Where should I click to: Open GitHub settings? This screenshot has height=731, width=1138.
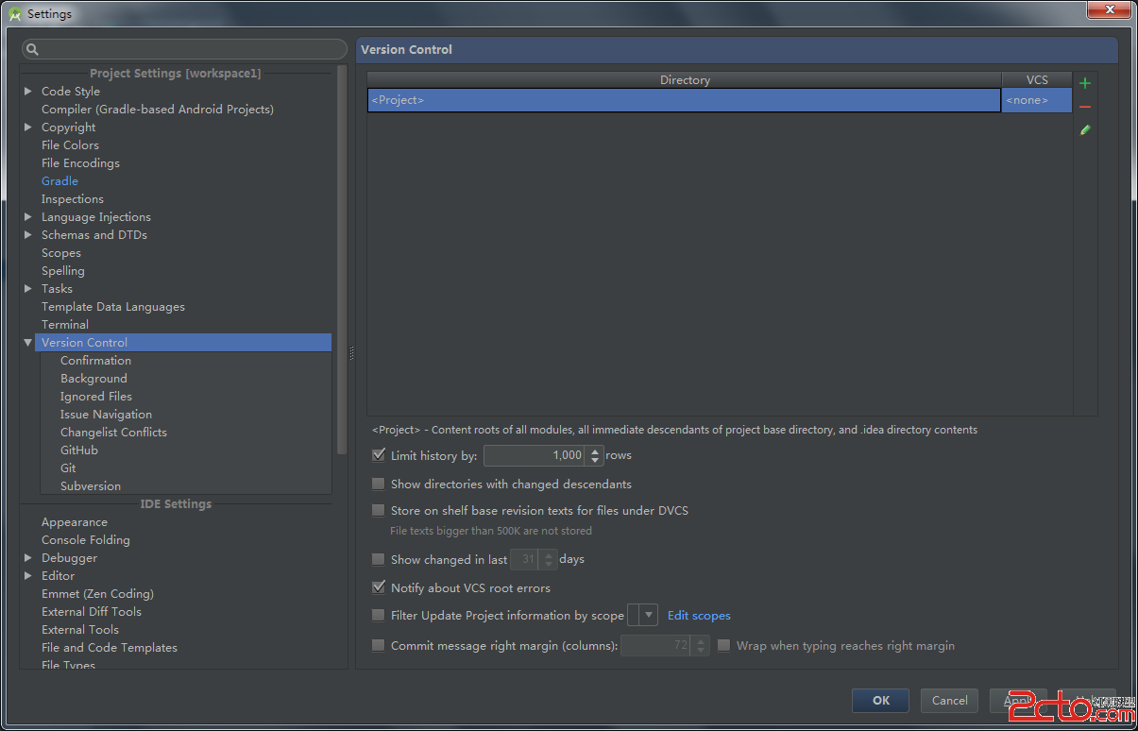[79, 450]
